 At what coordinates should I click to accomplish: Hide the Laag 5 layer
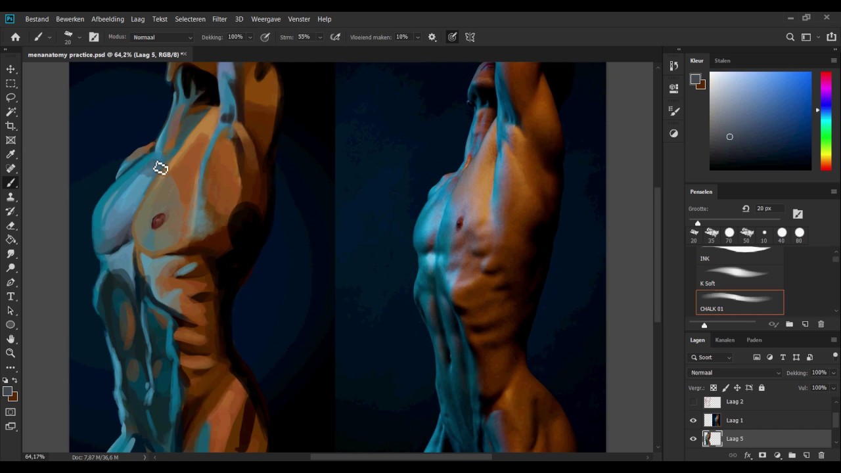tap(693, 439)
